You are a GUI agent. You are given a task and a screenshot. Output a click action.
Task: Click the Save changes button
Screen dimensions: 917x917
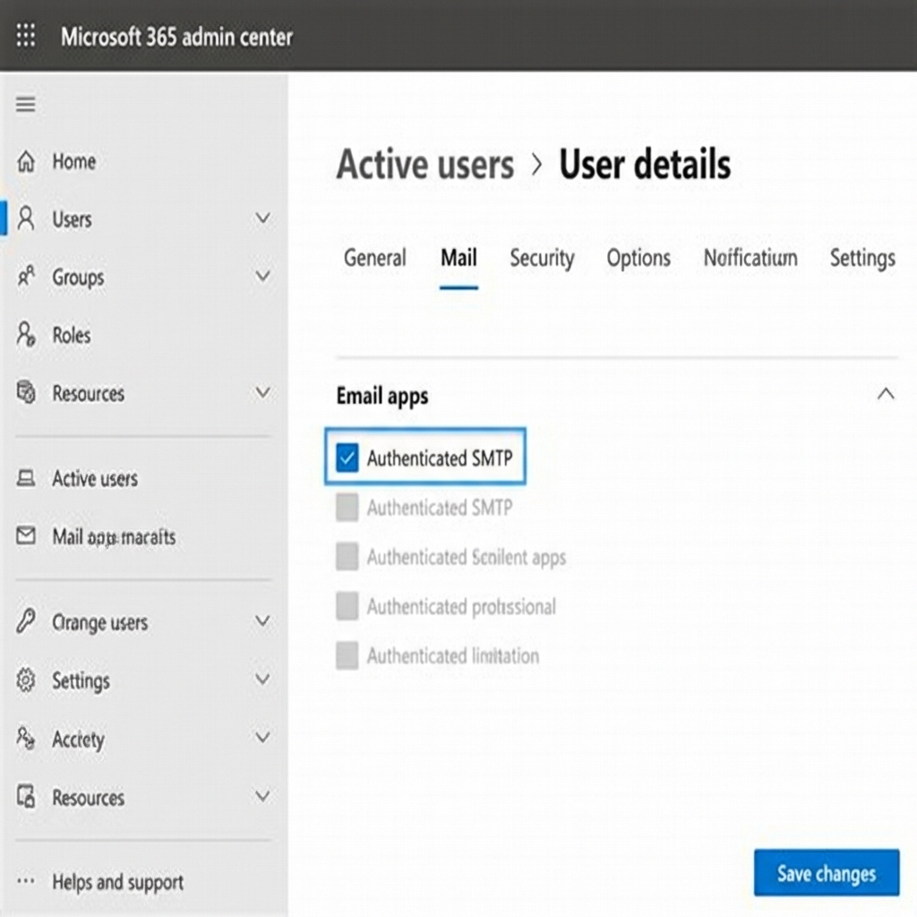pyautogui.click(x=826, y=873)
